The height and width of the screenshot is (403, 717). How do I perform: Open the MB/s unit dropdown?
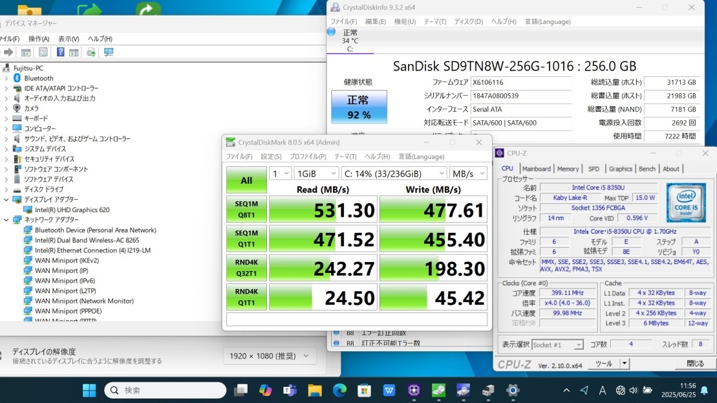click(x=468, y=174)
